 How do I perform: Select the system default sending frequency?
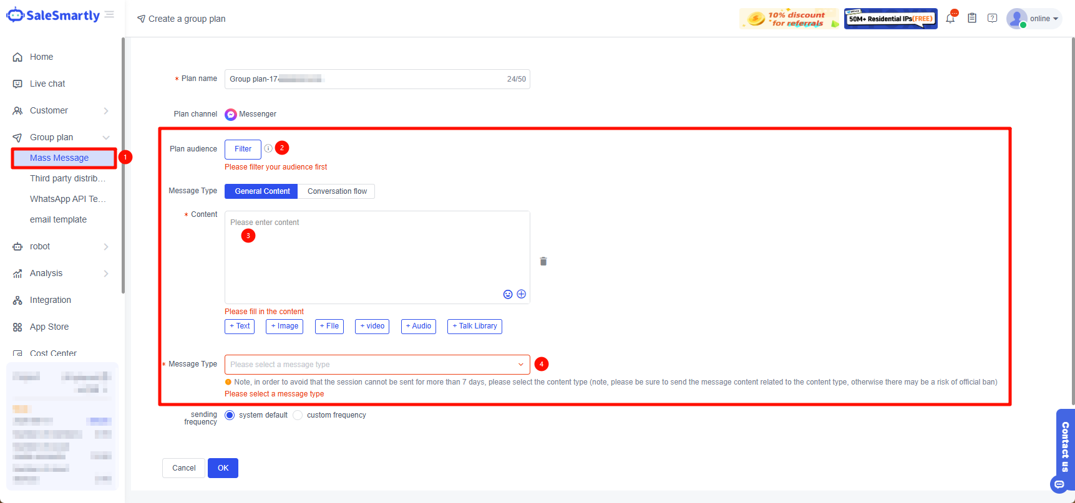click(230, 415)
